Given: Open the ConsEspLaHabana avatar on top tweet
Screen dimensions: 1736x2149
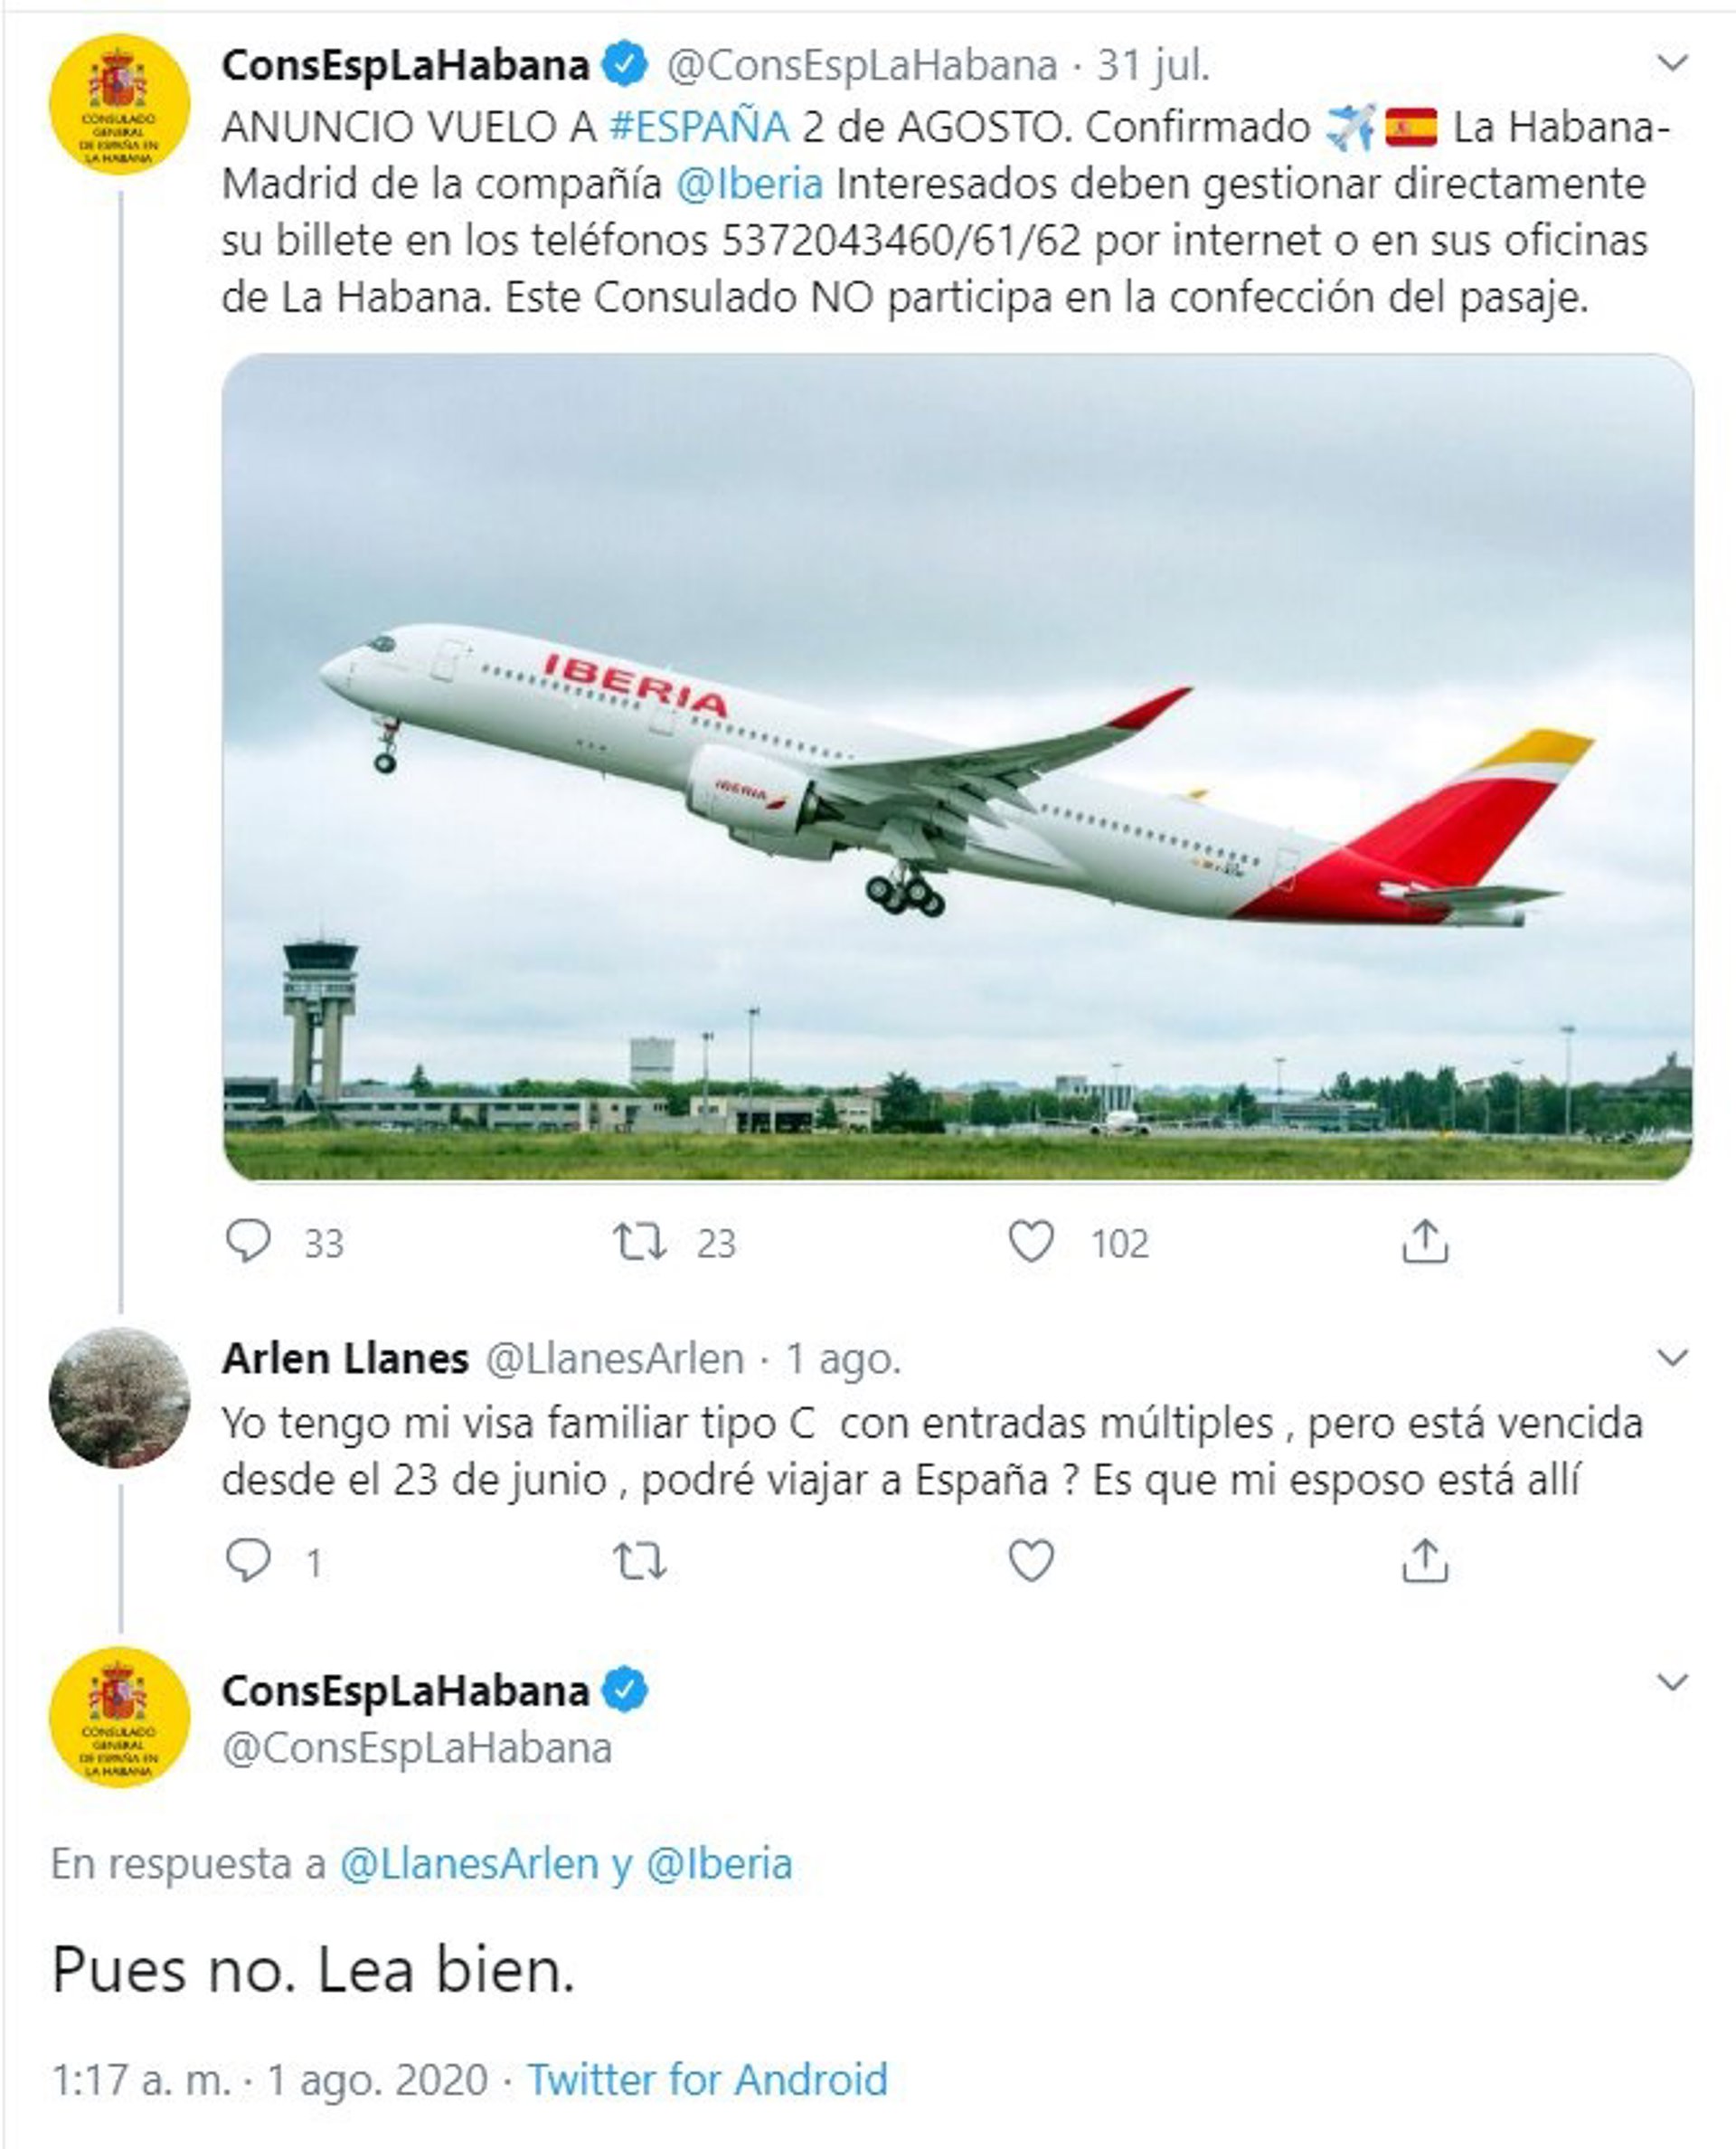Looking at the screenshot, I should (x=119, y=104).
